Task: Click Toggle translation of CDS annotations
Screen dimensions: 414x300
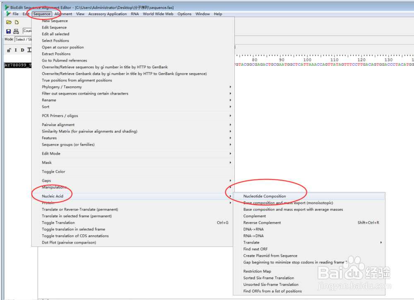Action: click(x=133, y=236)
